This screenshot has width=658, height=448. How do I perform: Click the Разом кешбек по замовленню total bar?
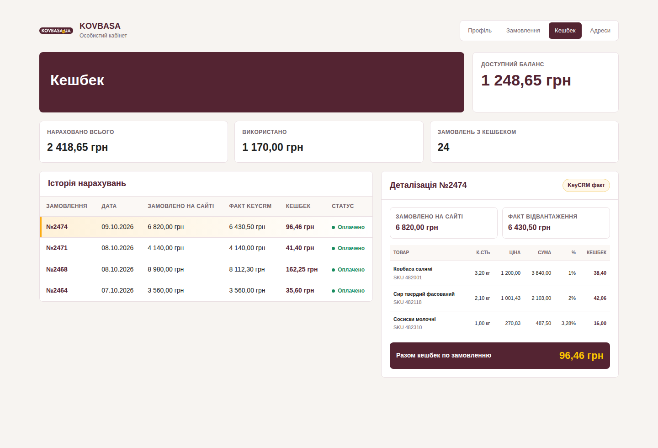pyautogui.click(x=500, y=356)
